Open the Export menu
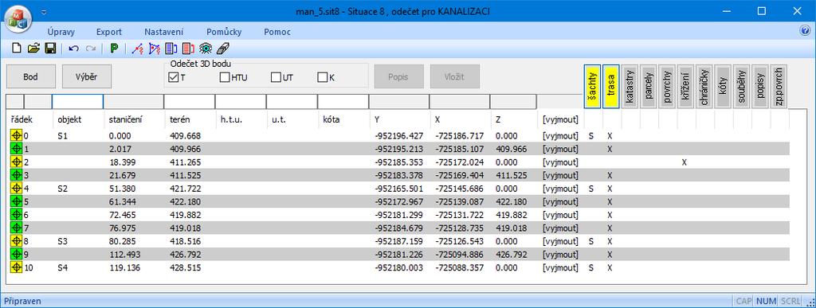This screenshot has width=816, height=308. pyautogui.click(x=108, y=32)
